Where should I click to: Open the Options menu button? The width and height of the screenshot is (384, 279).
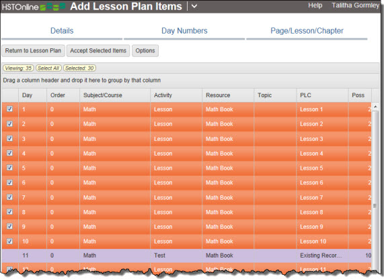145,50
